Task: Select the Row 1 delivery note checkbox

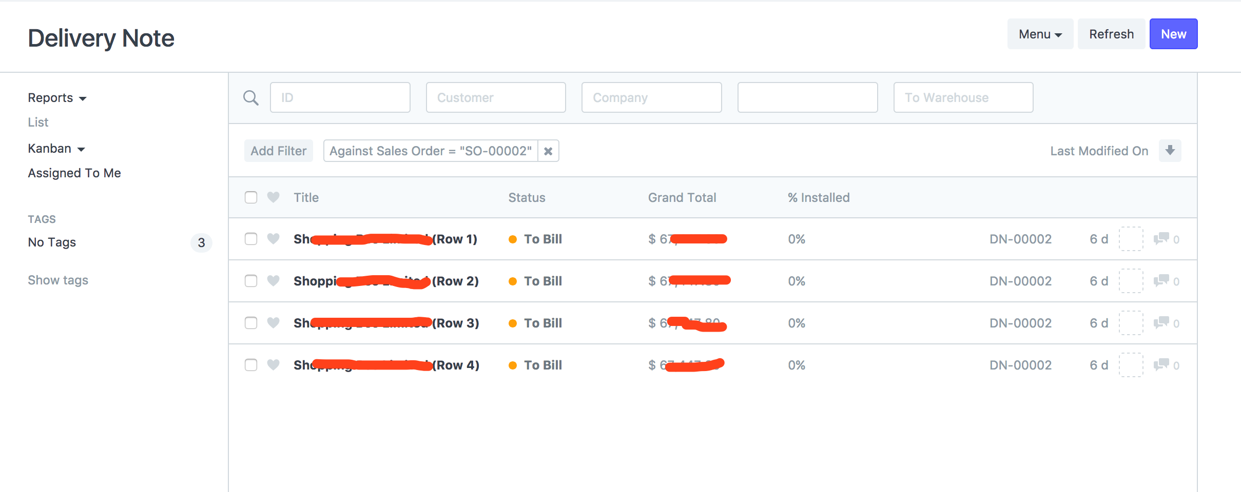Action: point(251,239)
